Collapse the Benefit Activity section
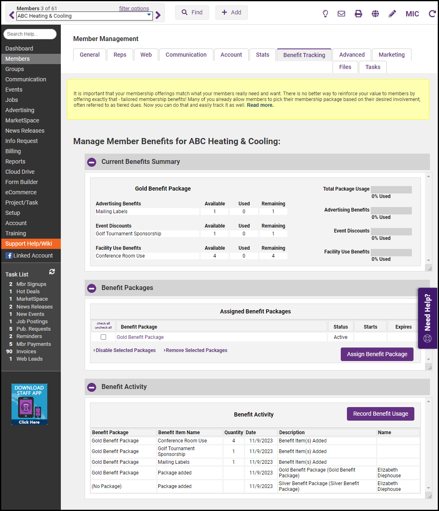The height and width of the screenshot is (511, 439). [x=92, y=387]
